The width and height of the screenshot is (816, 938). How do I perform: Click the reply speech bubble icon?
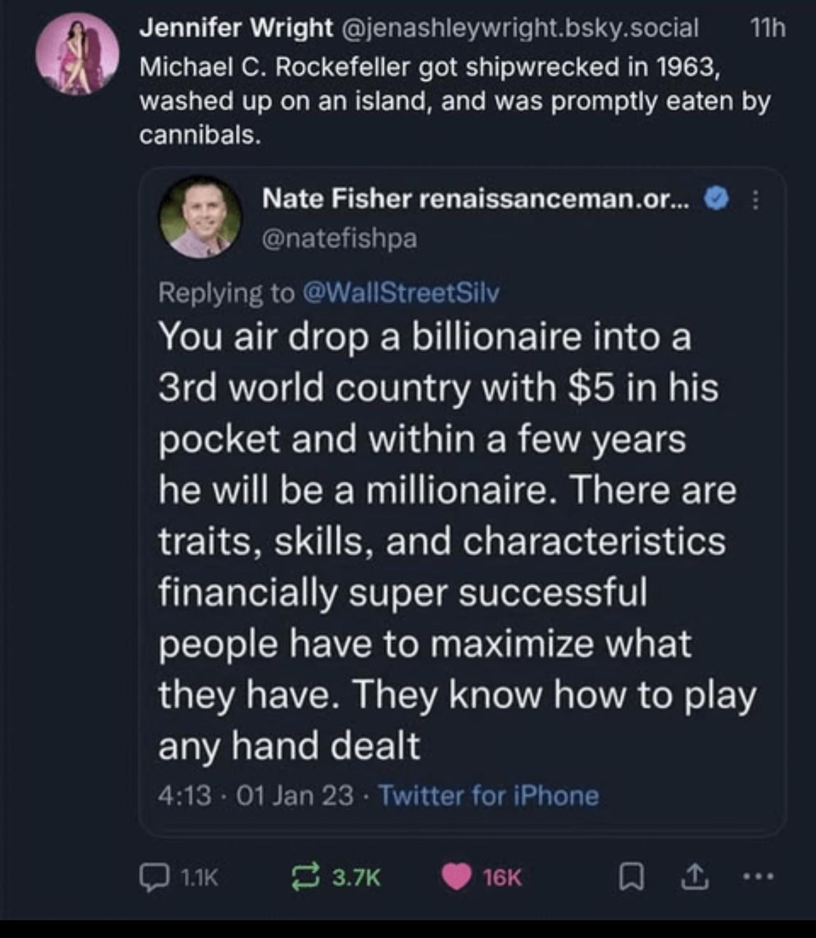click(x=153, y=878)
